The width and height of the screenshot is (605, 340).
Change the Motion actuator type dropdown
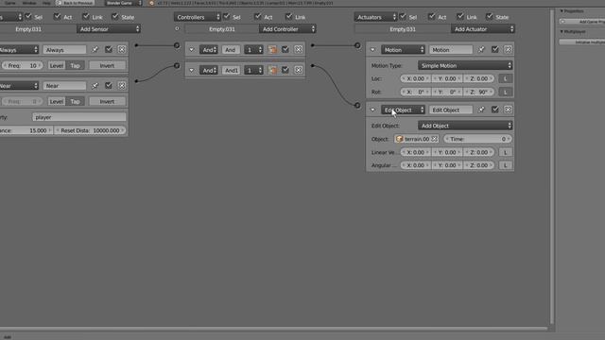[x=404, y=50]
